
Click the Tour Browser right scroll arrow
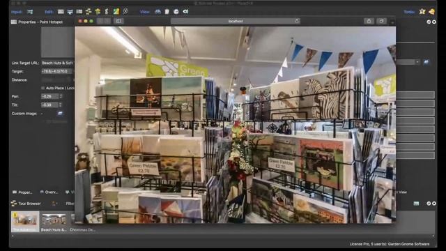[433, 236]
